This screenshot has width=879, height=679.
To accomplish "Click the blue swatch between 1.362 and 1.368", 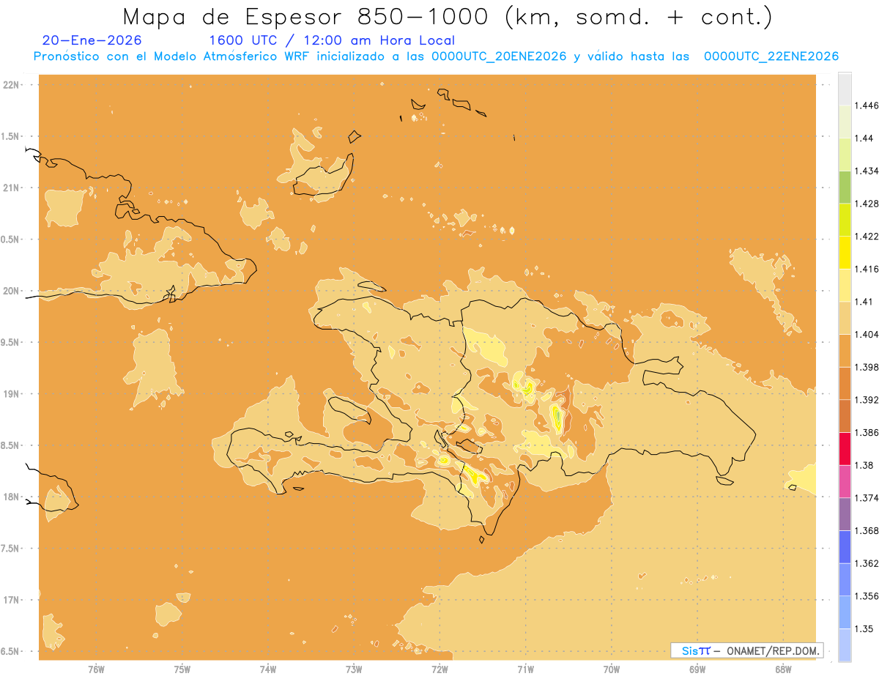I will pos(845,546).
